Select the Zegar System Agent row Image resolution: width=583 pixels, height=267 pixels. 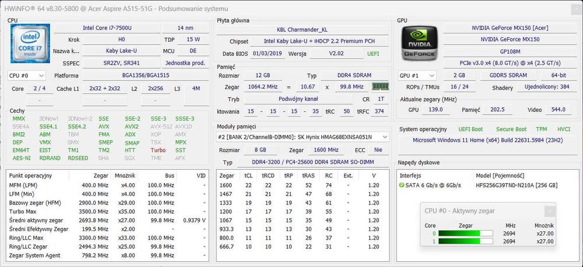(x=107, y=255)
